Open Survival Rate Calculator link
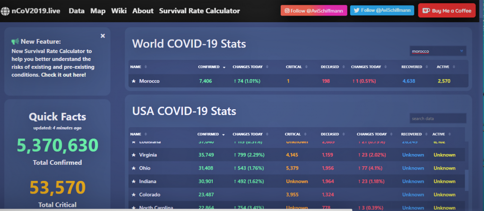 pyautogui.click(x=199, y=11)
